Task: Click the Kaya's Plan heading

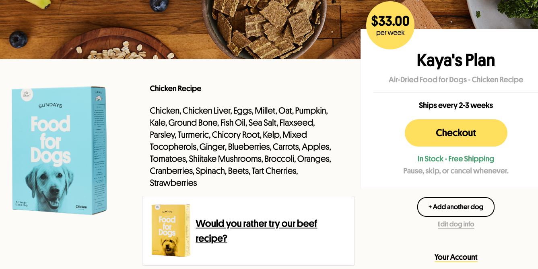Action: tap(456, 60)
